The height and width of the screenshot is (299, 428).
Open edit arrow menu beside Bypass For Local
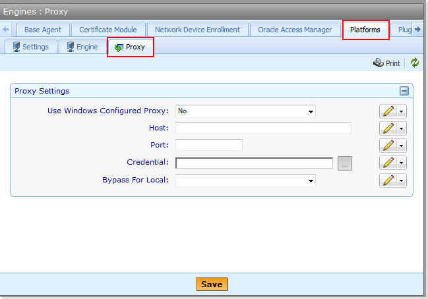point(401,180)
